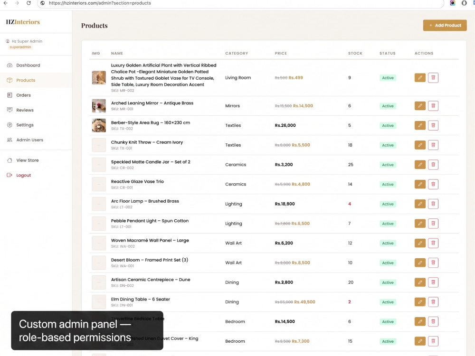Edit the Arc Floor Lamp product
The height and width of the screenshot is (356, 475).
click(x=420, y=204)
